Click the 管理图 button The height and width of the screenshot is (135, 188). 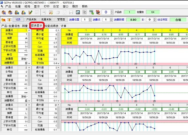61,20
